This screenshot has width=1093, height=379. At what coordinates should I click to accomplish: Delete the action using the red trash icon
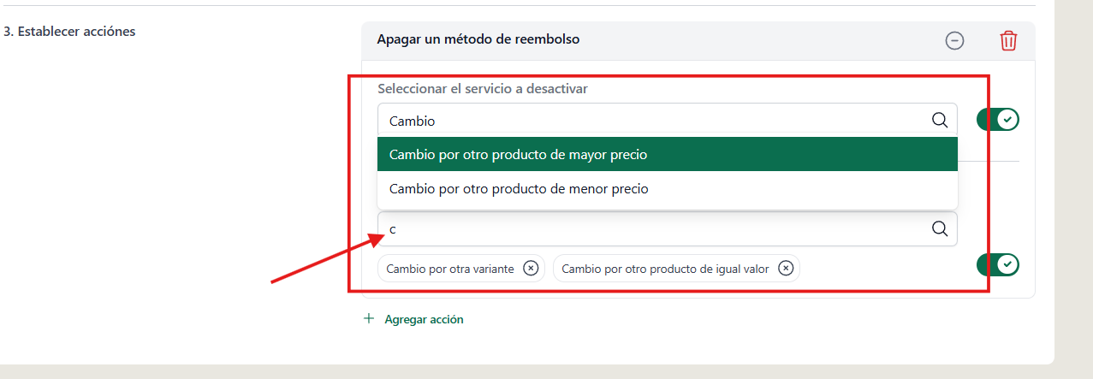[x=1009, y=40]
